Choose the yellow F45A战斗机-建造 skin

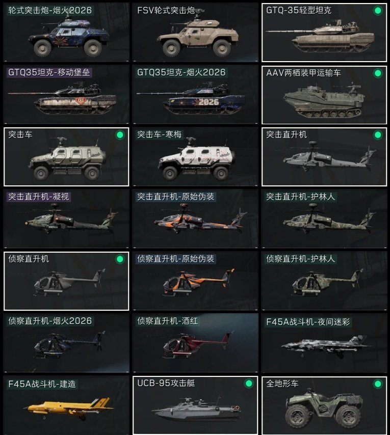(66, 405)
